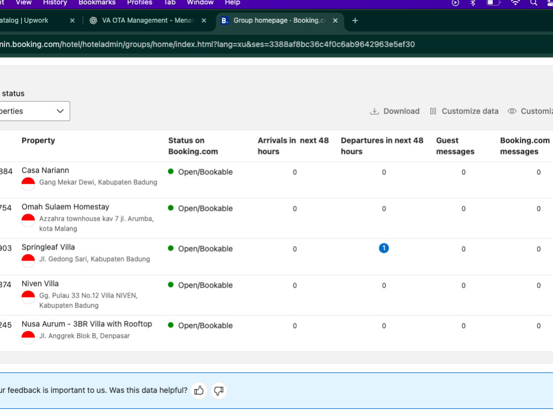
Task: Click the flag icon for Springleaf Villa
Action: 28,261
